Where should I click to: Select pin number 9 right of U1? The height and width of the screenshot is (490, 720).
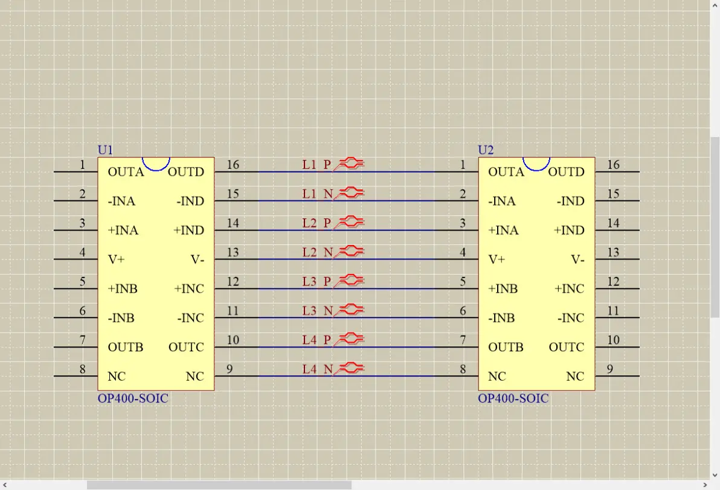point(230,369)
